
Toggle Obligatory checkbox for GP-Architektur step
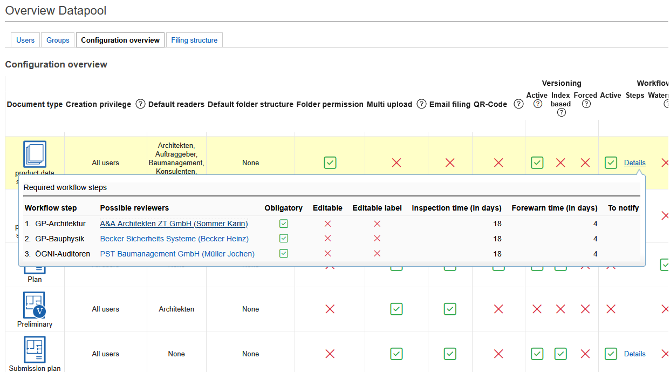point(284,224)
